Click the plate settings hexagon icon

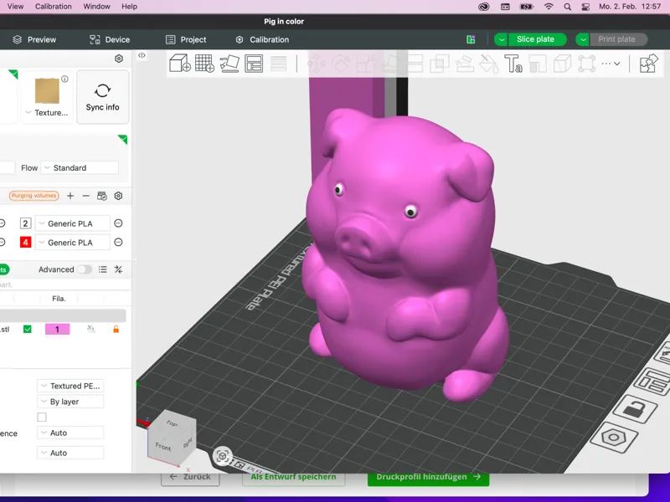click(614, 438)
